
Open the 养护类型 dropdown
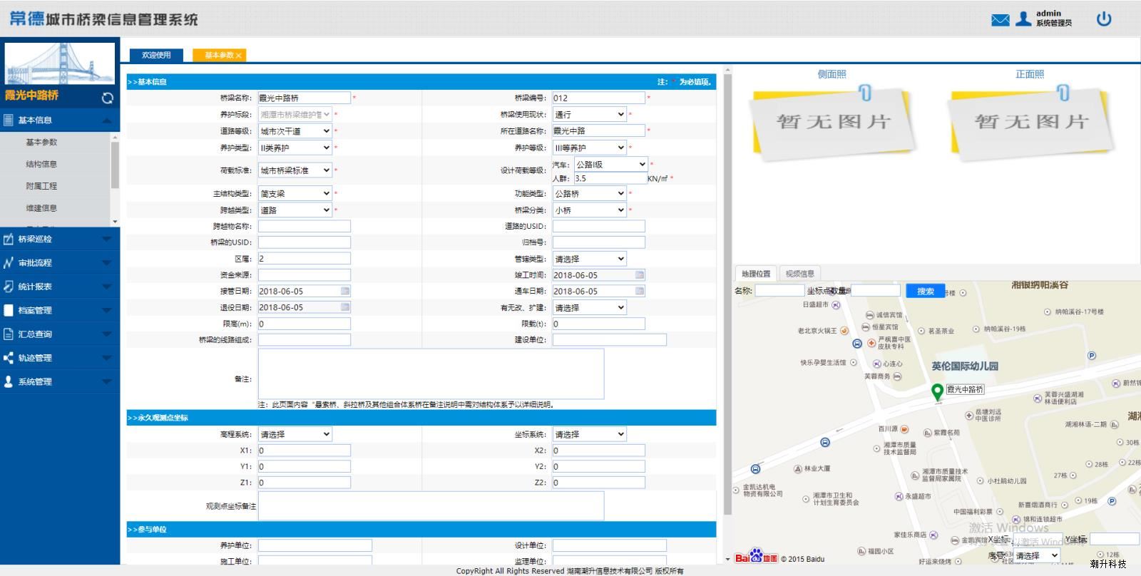click(x=295, y=148)
